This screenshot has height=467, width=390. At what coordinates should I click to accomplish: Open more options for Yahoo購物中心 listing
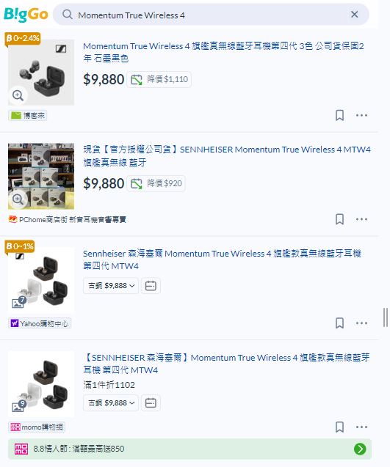[x=361, y=323]
